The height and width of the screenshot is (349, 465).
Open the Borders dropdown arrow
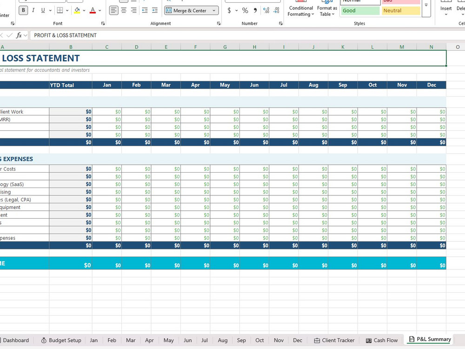[x=67, y=10]
